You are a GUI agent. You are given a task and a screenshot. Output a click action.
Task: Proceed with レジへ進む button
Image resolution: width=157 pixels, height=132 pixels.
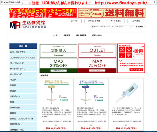(136, 21)
